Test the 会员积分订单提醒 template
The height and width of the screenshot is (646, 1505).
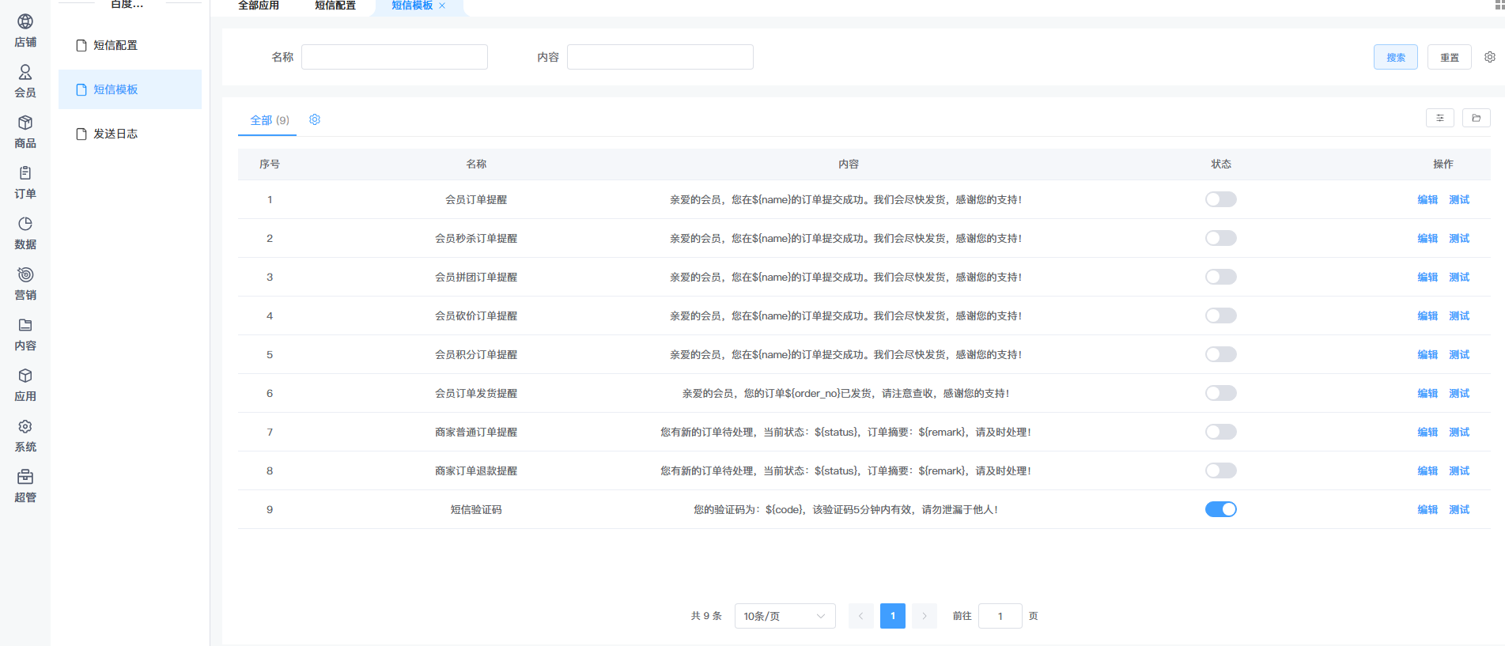click(x=1459, y=354)
